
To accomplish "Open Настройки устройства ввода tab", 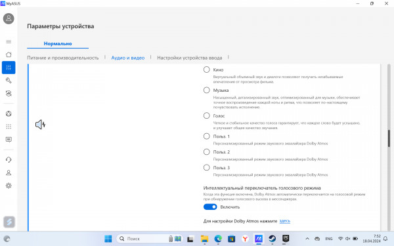I will 190,58.
